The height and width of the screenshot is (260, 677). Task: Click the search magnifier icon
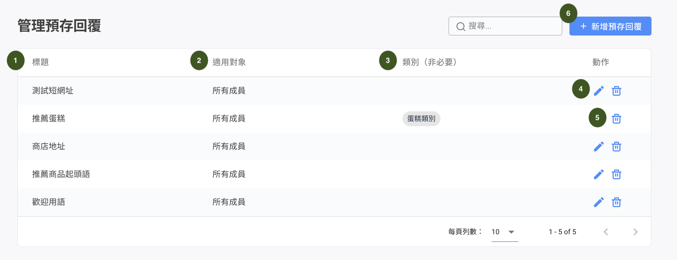tap(461, 27)
